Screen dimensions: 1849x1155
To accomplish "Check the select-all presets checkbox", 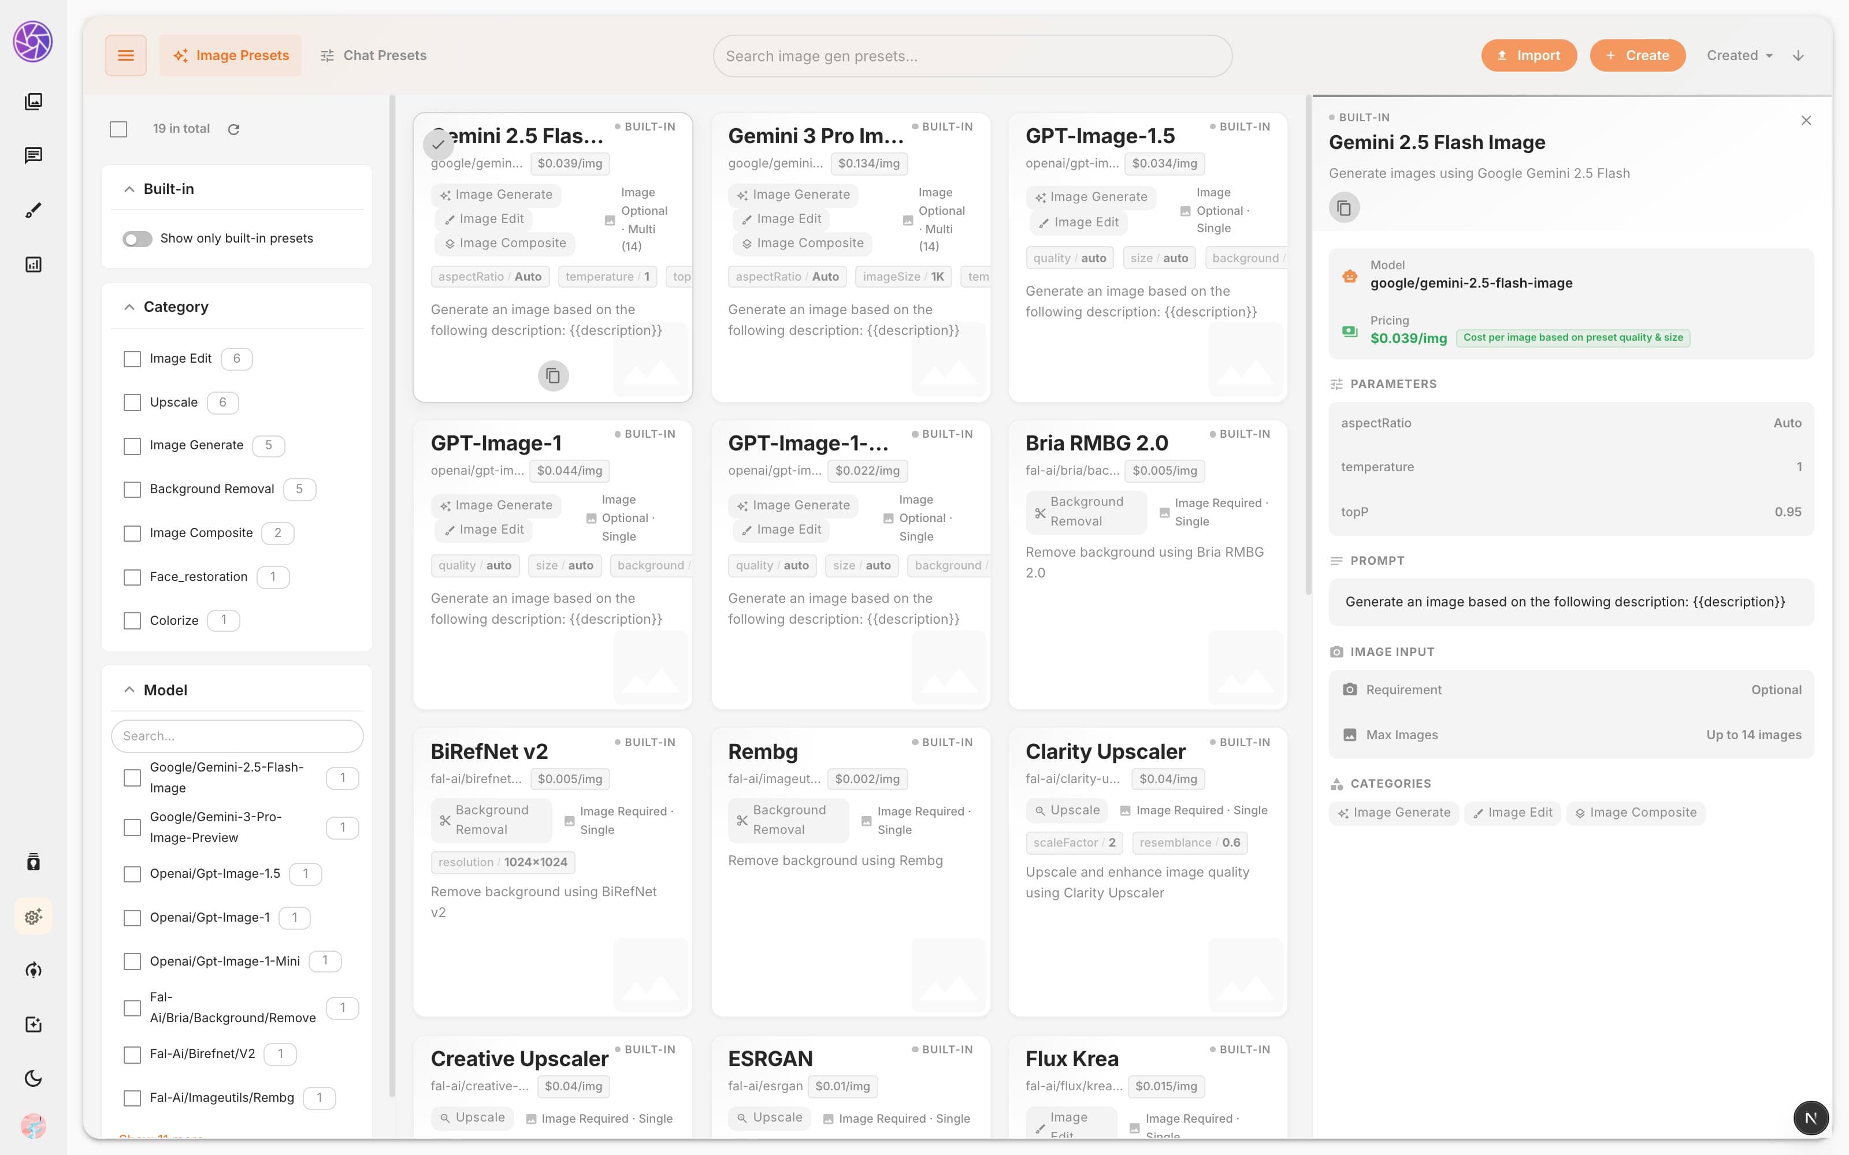I will [118, 129].
